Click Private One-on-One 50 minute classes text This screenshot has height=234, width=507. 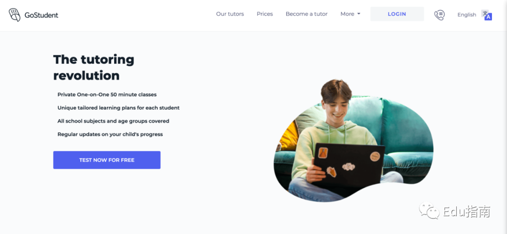click(107, 94)
